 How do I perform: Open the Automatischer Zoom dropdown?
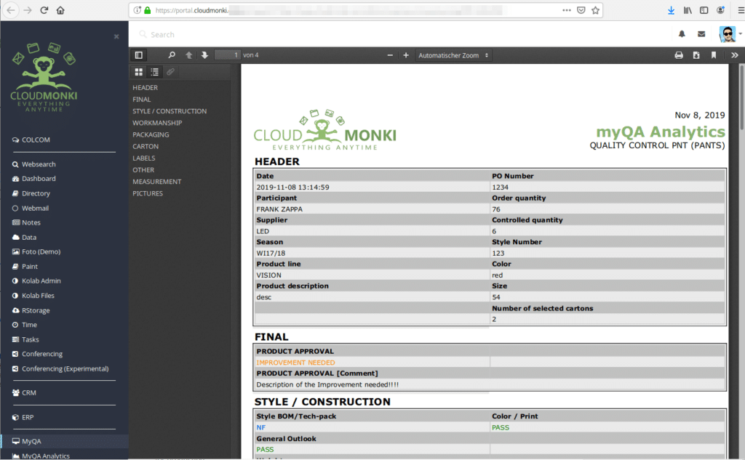(453, 55)
